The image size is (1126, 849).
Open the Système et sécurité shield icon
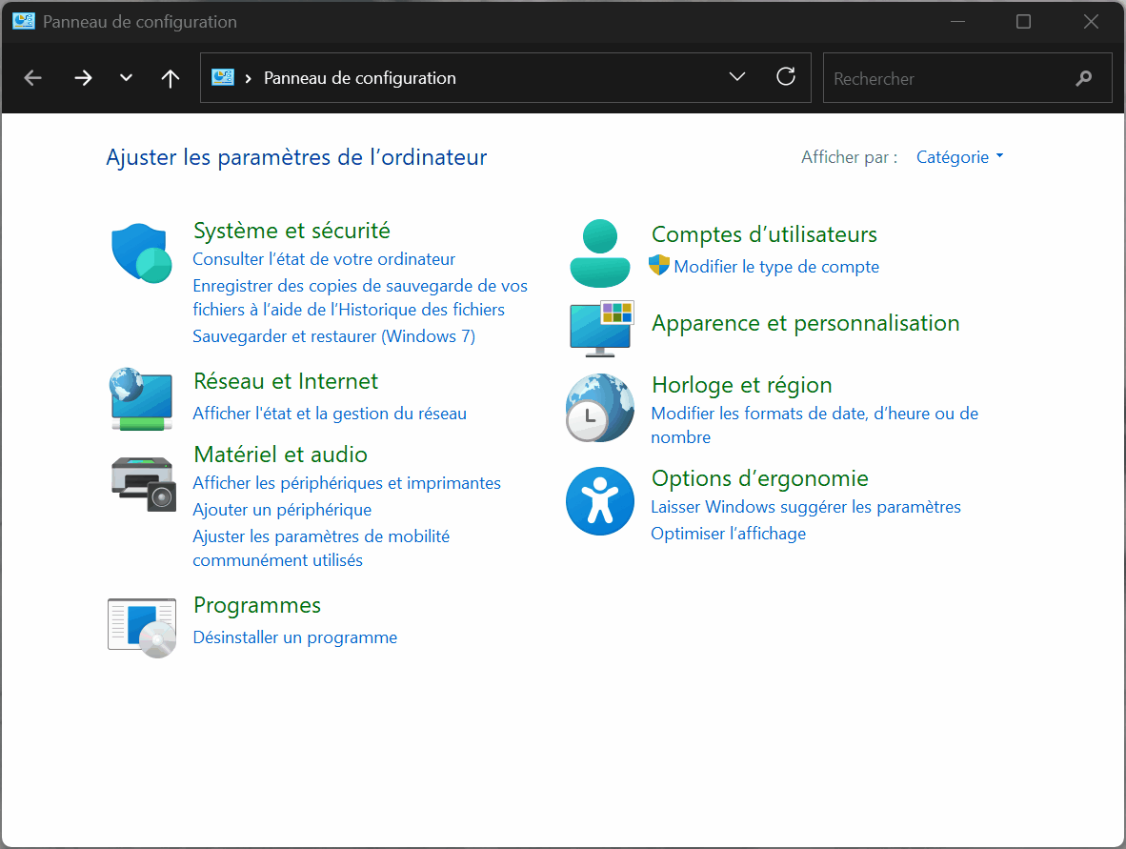click(x=142, y=253)
